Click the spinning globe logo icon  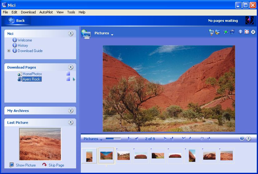click(x=250, y=20)
